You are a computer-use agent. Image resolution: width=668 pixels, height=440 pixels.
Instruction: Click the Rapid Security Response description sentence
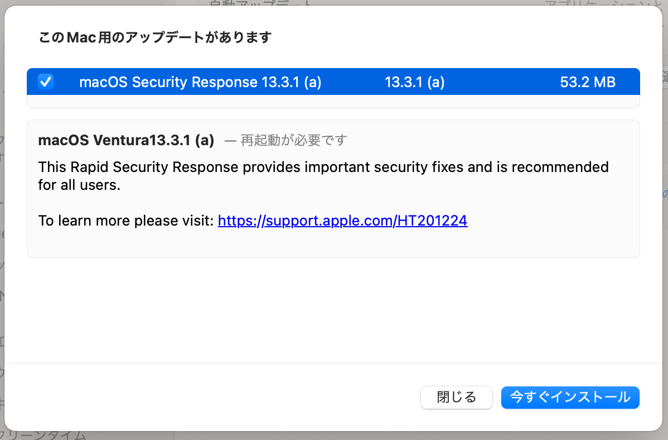[x=323, y=167]
